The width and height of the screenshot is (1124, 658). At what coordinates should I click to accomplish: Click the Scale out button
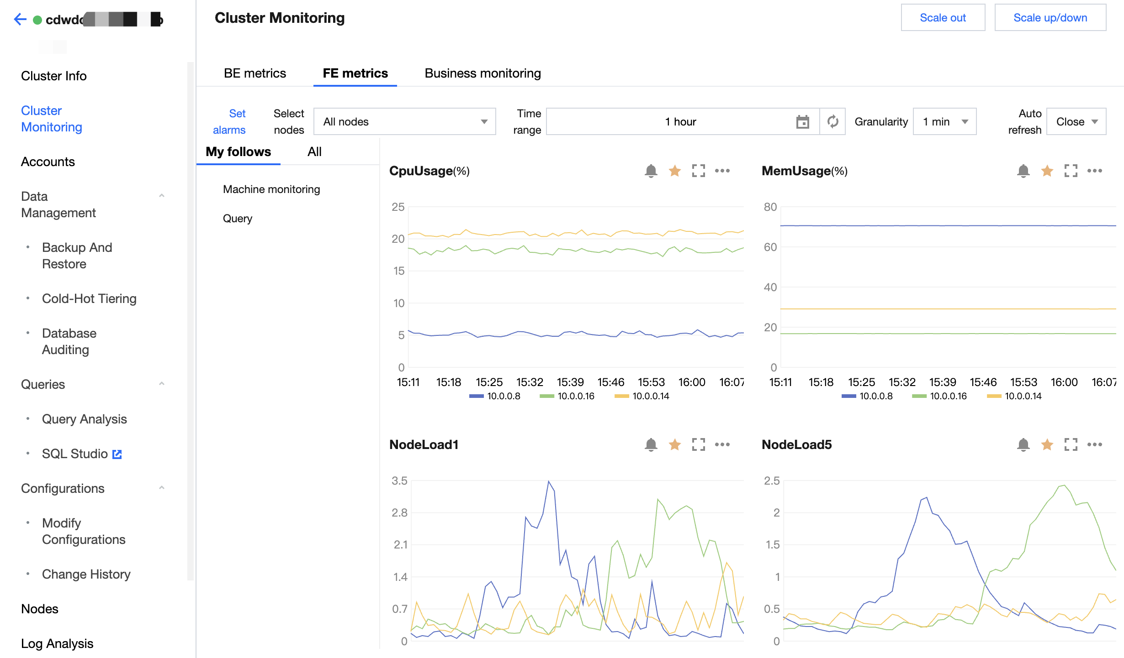click(x=943, y=18)
